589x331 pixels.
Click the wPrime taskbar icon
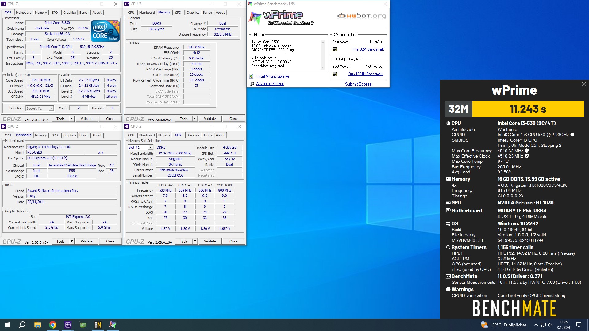pyautogui.click(x=113, y=325)
